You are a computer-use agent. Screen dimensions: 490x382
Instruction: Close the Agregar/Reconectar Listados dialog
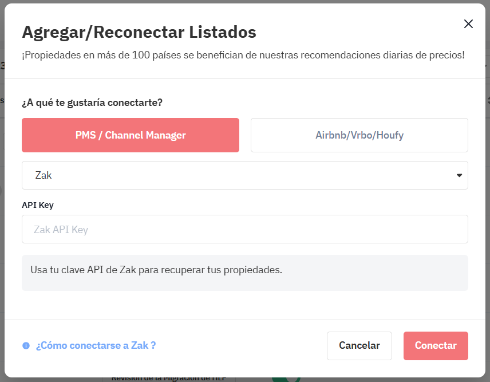(x=468, y=23)
